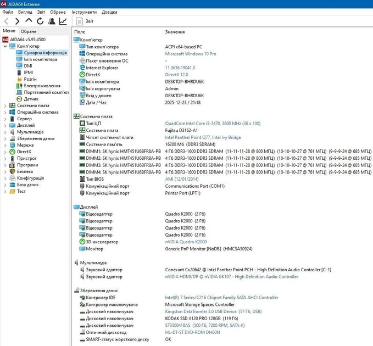
Task: Open the Kingston DataTraveler 3.0 USB Device link
Action: [213, 311]
